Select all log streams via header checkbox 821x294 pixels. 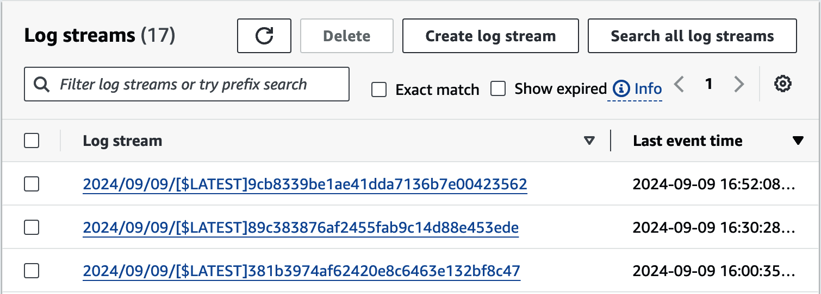tap(32, 141)
